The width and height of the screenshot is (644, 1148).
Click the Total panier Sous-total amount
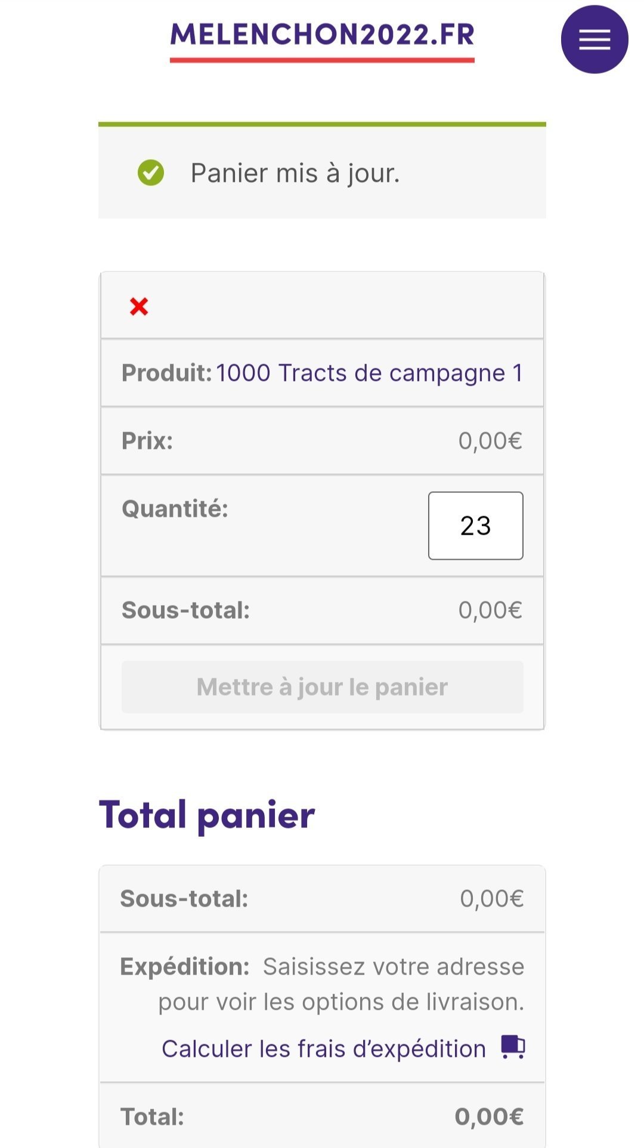click(x=491, y=899)
